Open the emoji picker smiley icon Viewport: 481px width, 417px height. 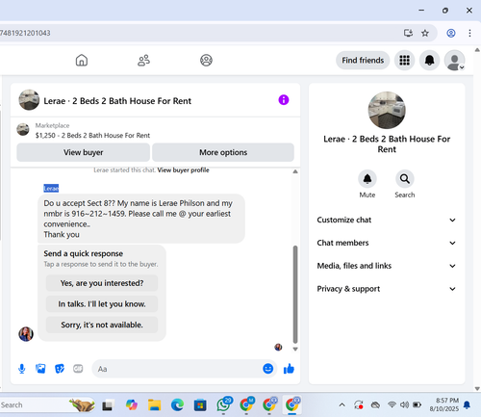tap(268, 369)
